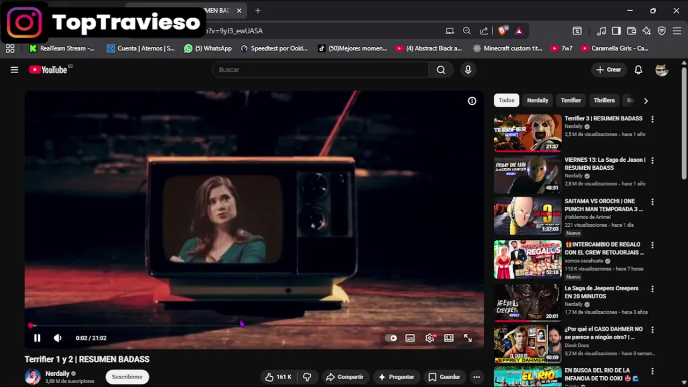The width and height of the screenshot is (688, 387).
Task: Open a new browser tab
Action: tap(258, 11)
